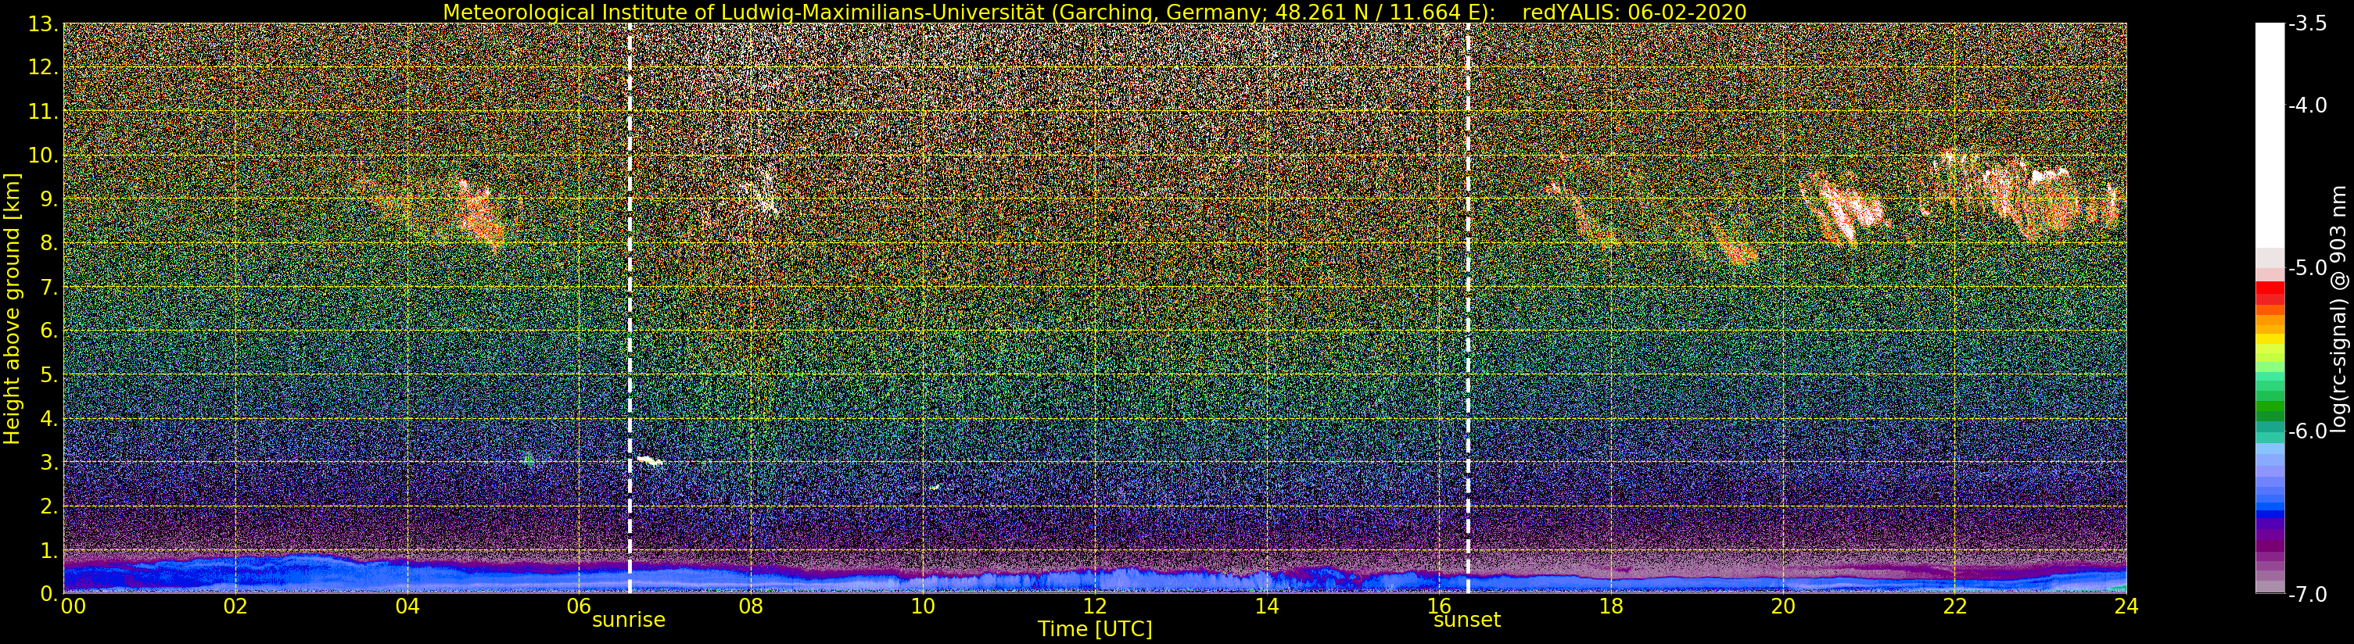Click the '13.' height axis tick label

(43, 23)
